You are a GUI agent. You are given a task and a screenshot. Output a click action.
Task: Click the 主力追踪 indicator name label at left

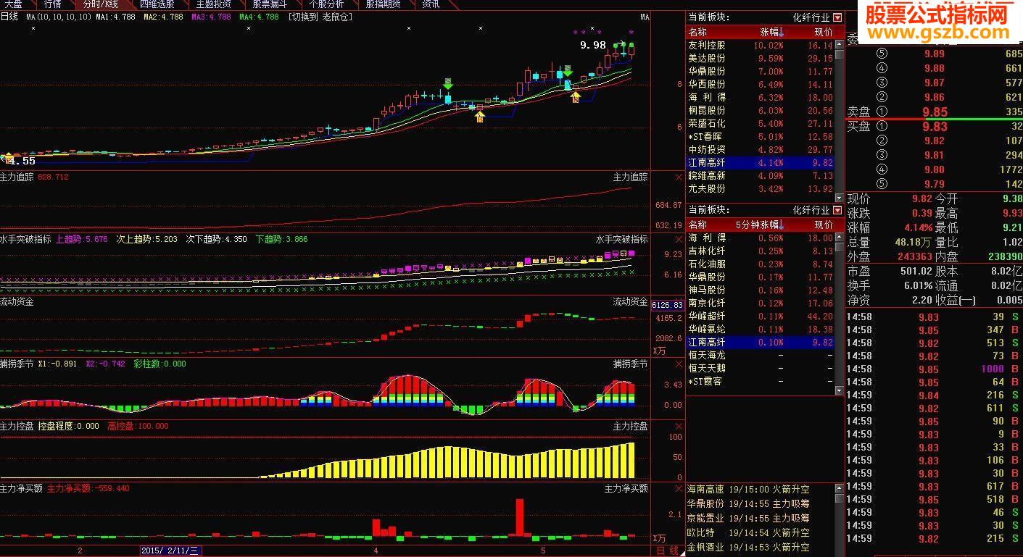coord(17,177)
